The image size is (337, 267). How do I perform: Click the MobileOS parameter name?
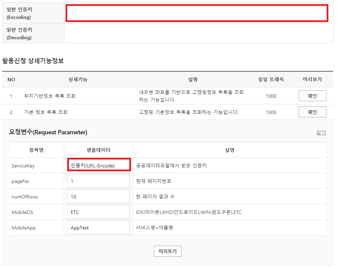22,212
